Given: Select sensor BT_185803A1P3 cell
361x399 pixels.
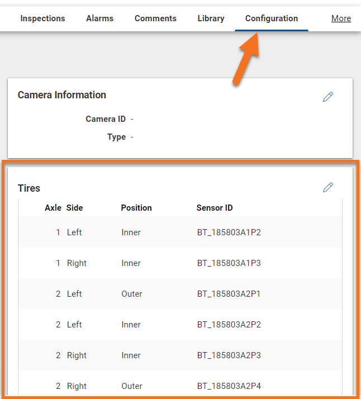Looking at the screenshot, I should tap(229, 263).
